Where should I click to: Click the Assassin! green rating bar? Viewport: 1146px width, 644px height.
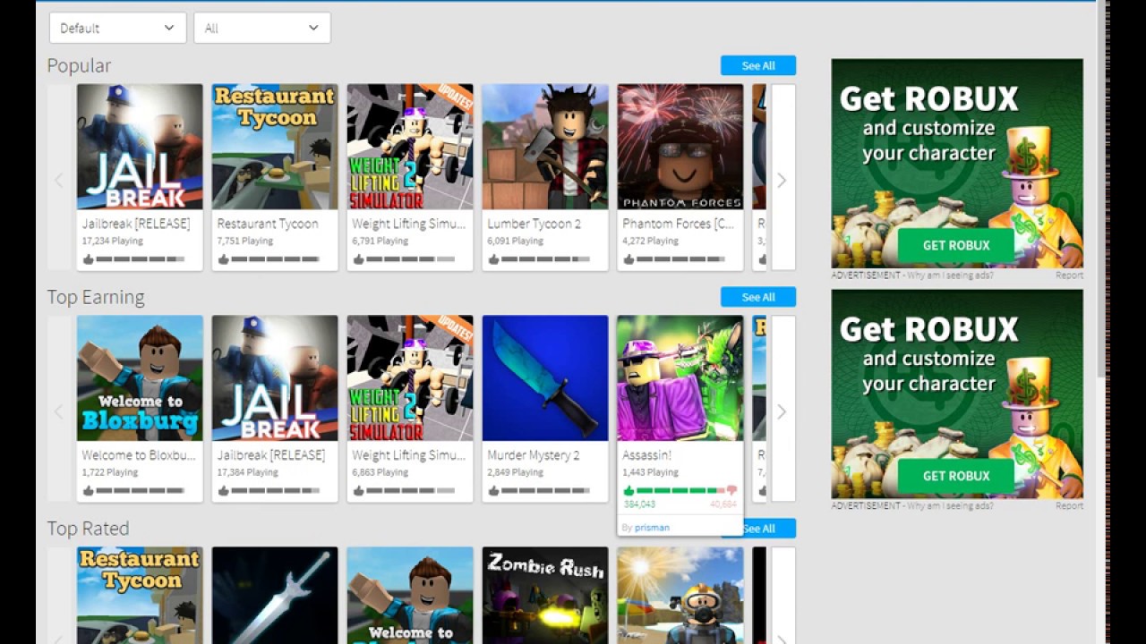pyautogui.click(x=680, y=491)
